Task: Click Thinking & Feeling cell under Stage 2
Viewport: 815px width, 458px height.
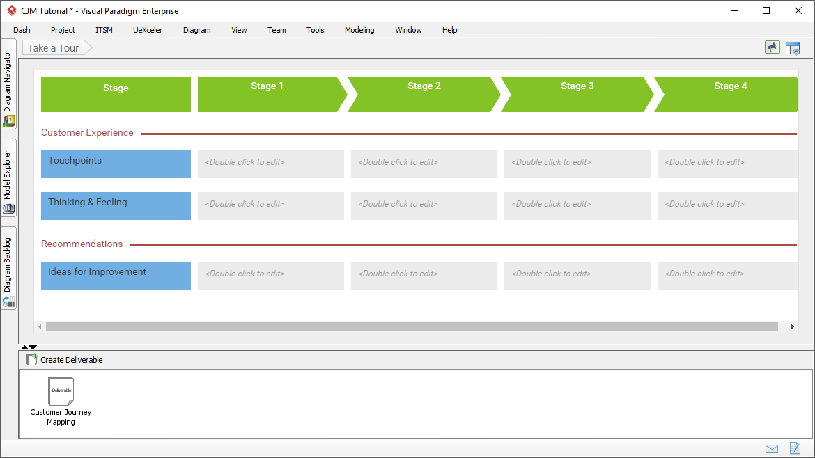Action: pos(424,206)
